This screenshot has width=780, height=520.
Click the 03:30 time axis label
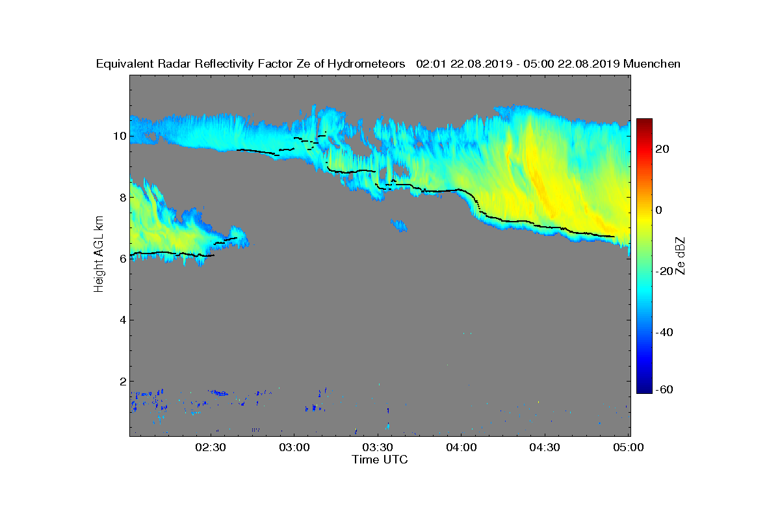coord(378,447)
